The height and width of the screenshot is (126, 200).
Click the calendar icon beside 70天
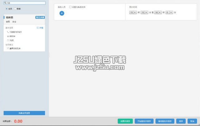pyautogui.click(x=8, y=40)
